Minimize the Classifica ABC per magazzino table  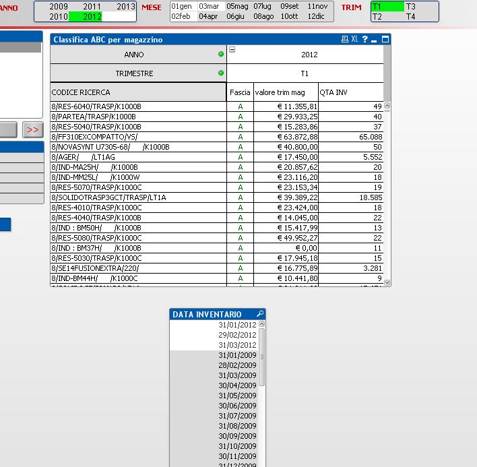point(375,40)
